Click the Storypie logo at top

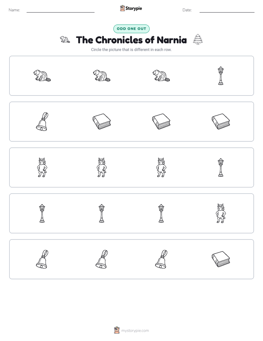point(131,8)
